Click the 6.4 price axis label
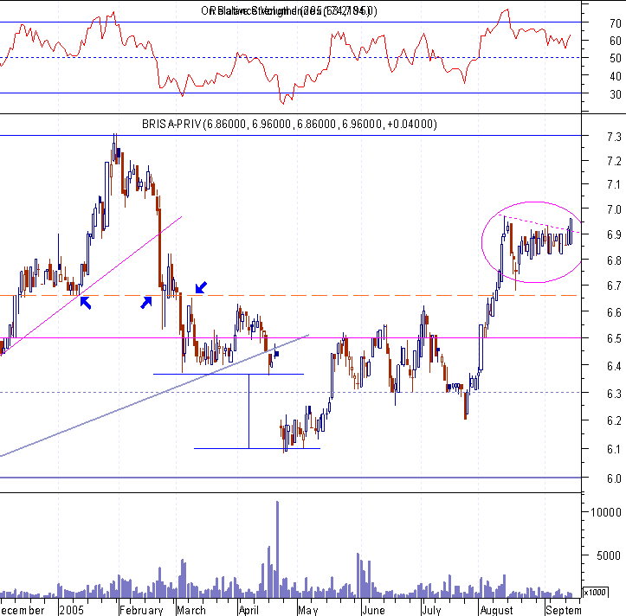The height and width of the screenshot is (616, 626). click(x=614, y=366)
